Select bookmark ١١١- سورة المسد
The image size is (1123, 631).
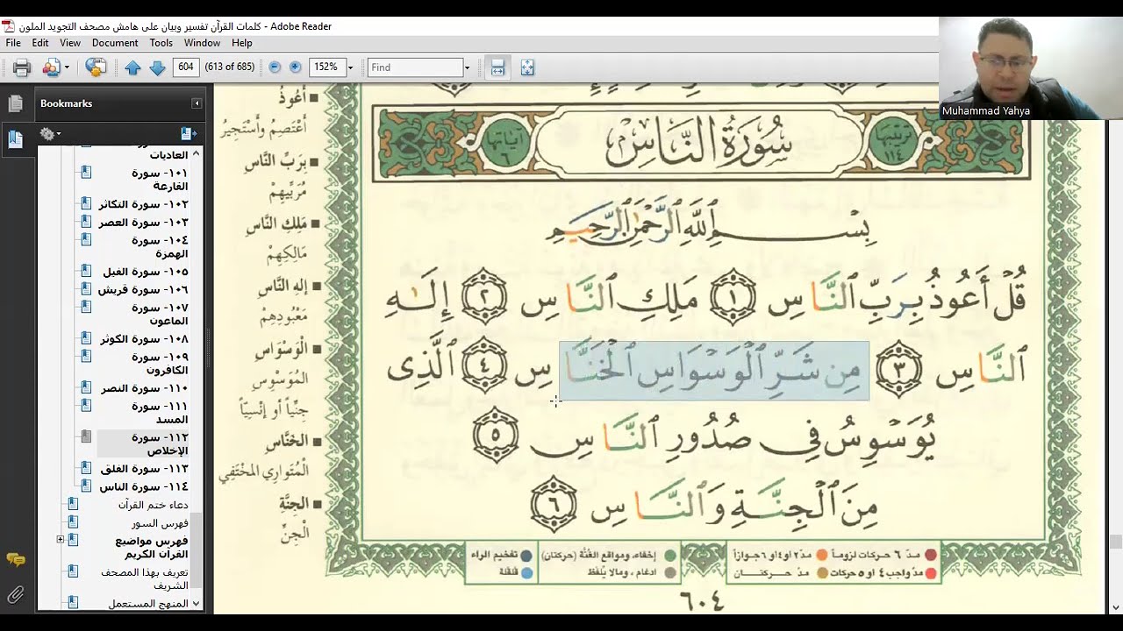pyautogui.click(x=160, y=413)
